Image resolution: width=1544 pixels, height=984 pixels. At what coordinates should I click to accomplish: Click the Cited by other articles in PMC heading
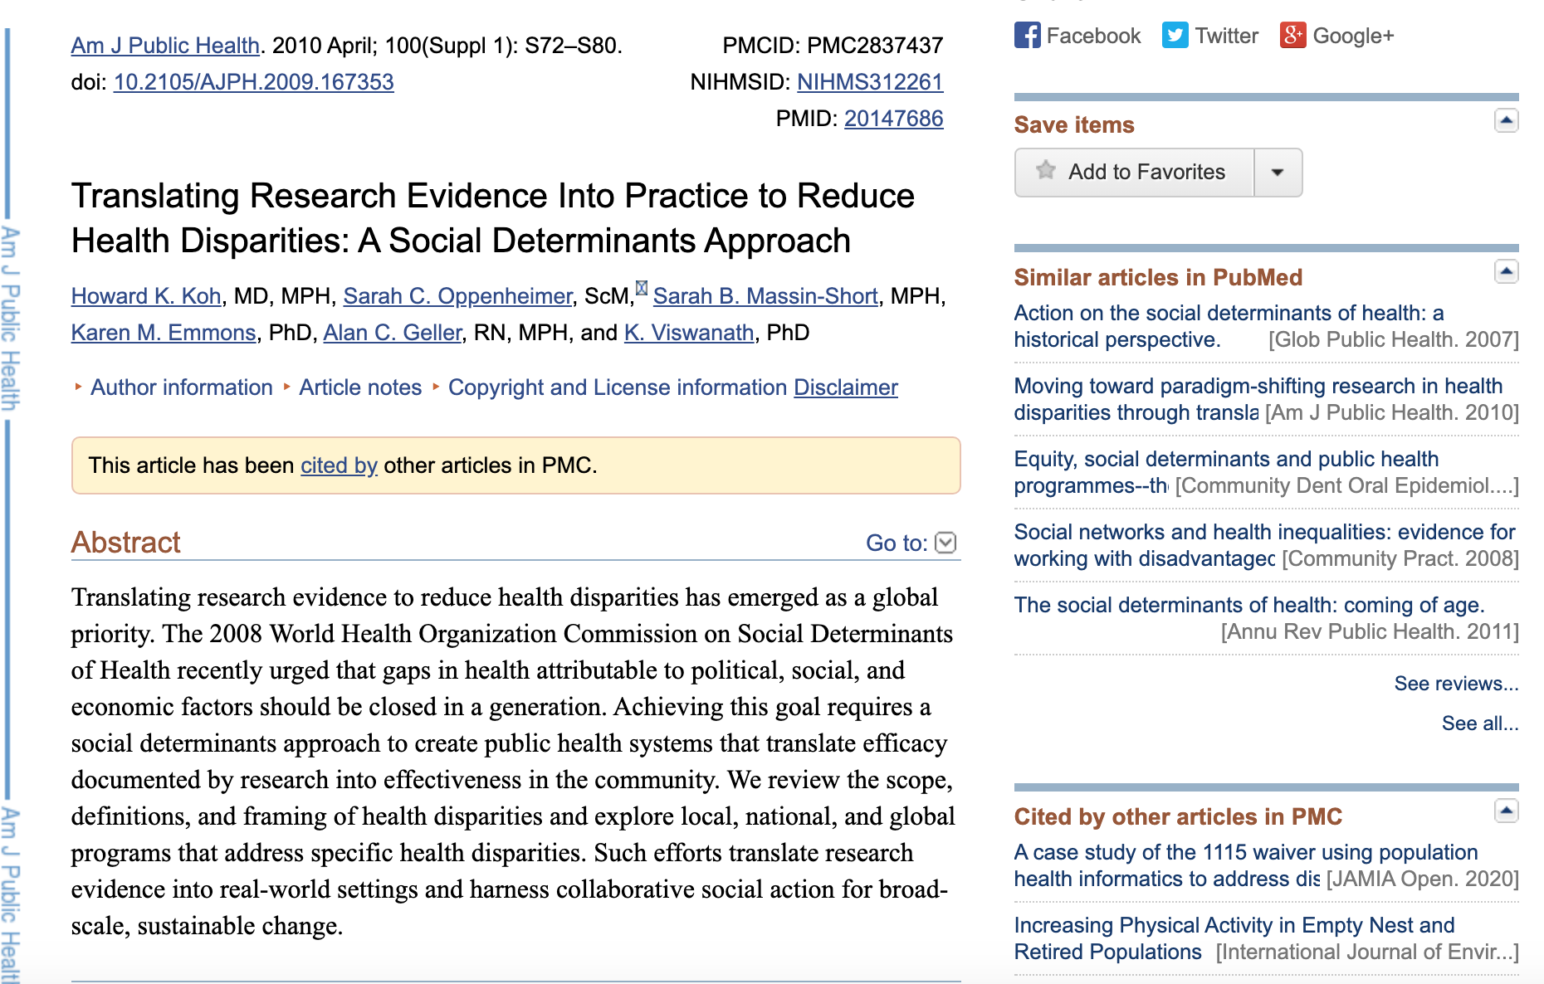(1178, 816)
